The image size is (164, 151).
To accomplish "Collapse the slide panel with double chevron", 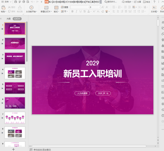I will pyautogui.click(x=1, y=19).
